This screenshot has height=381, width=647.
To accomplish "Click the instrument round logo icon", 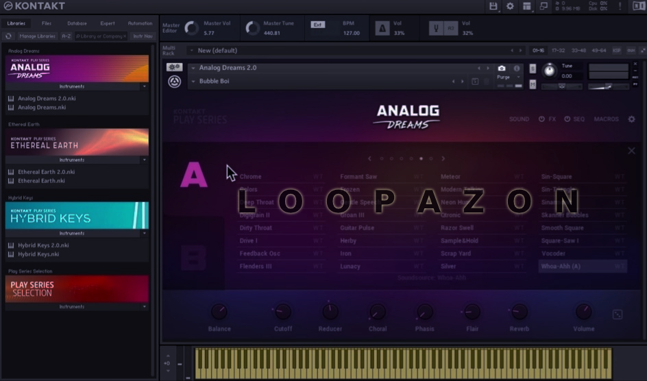I will 175,82.
